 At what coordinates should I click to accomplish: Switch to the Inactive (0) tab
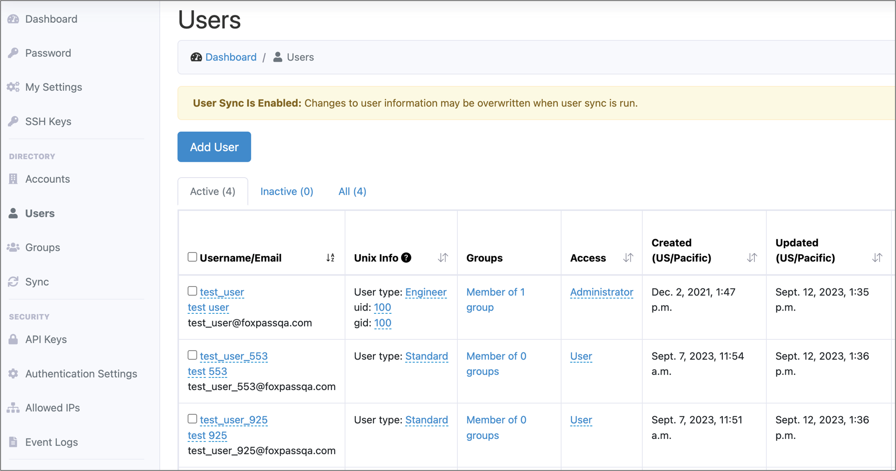point(286,192)
